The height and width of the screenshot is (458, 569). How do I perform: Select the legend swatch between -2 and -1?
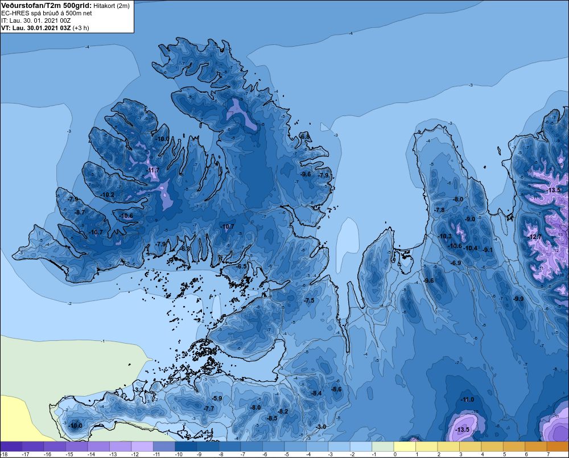click(361, 446)
